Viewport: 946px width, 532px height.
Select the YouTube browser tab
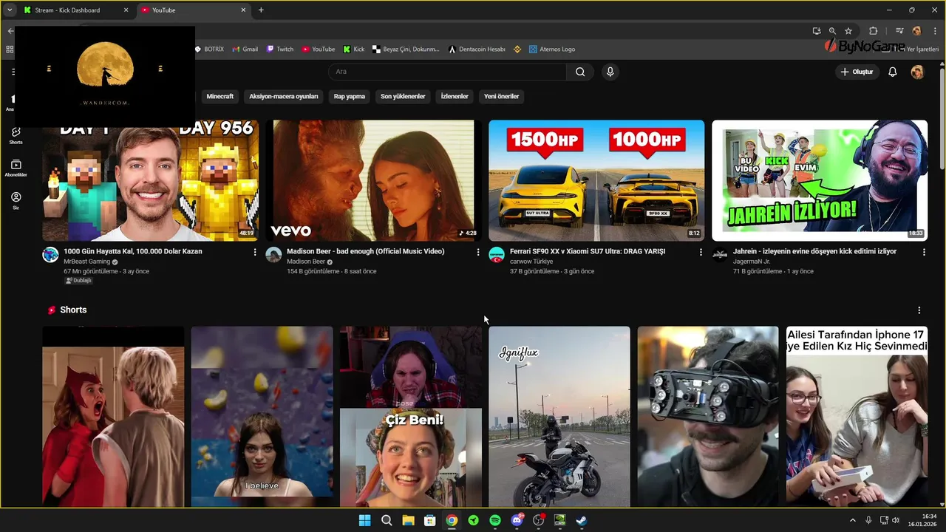click(x=192, y=10)
